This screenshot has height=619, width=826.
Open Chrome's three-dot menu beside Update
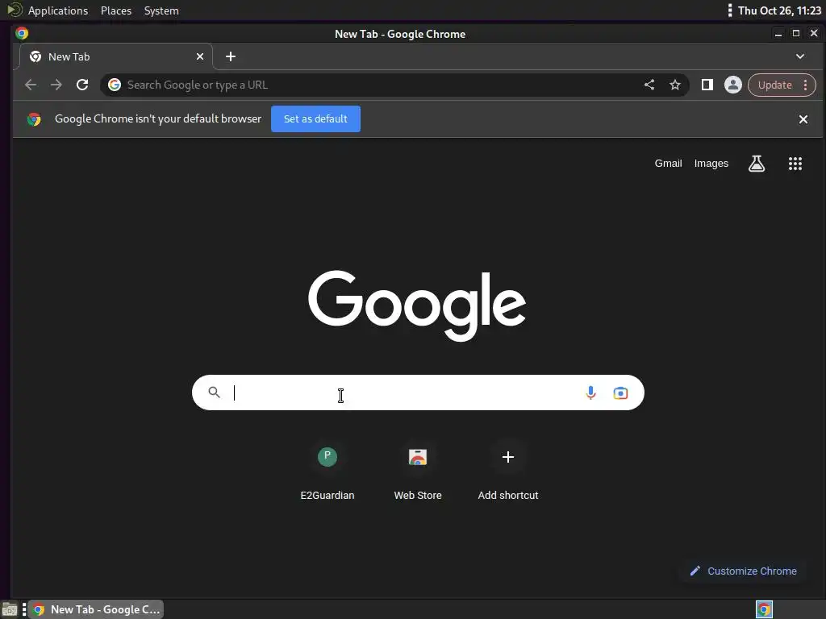[x=806, y=85]
